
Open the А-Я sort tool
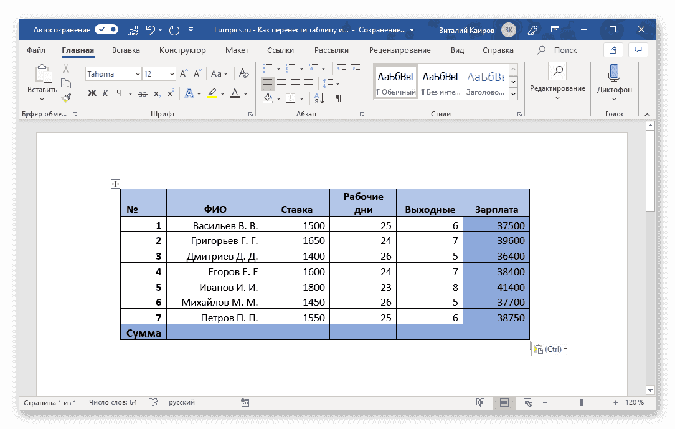click(x=319, y=98)
